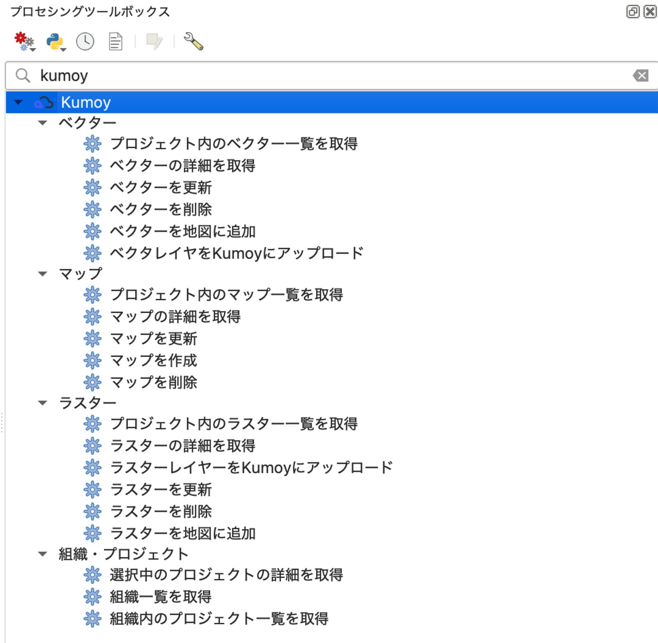The width and height of the screenshot is (658, 643).
Task: Click the magnifier search icon
Action: 23,76
